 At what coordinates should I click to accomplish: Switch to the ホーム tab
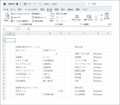pos(13,10)
